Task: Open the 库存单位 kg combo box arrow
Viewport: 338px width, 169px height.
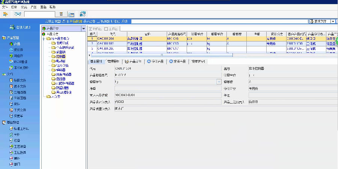Action: pos(219,81)
